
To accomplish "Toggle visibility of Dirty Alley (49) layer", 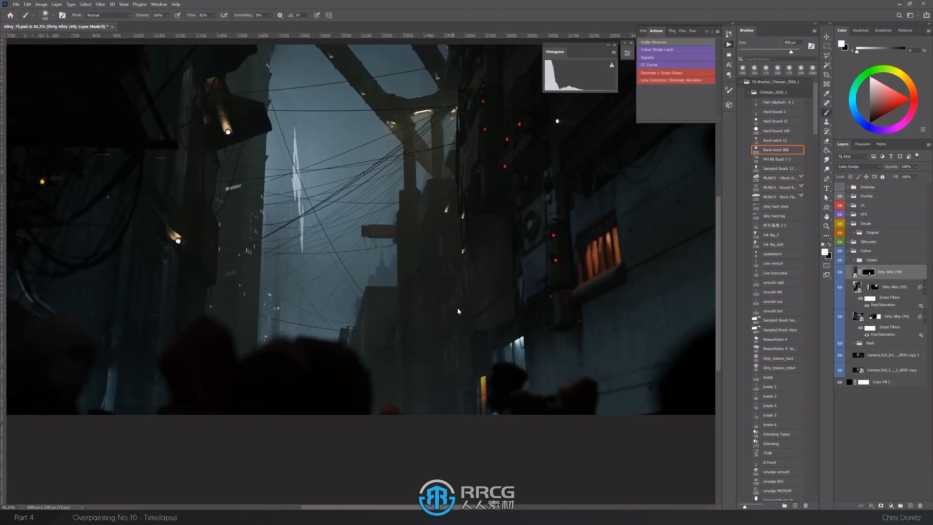I will (840, 272).
